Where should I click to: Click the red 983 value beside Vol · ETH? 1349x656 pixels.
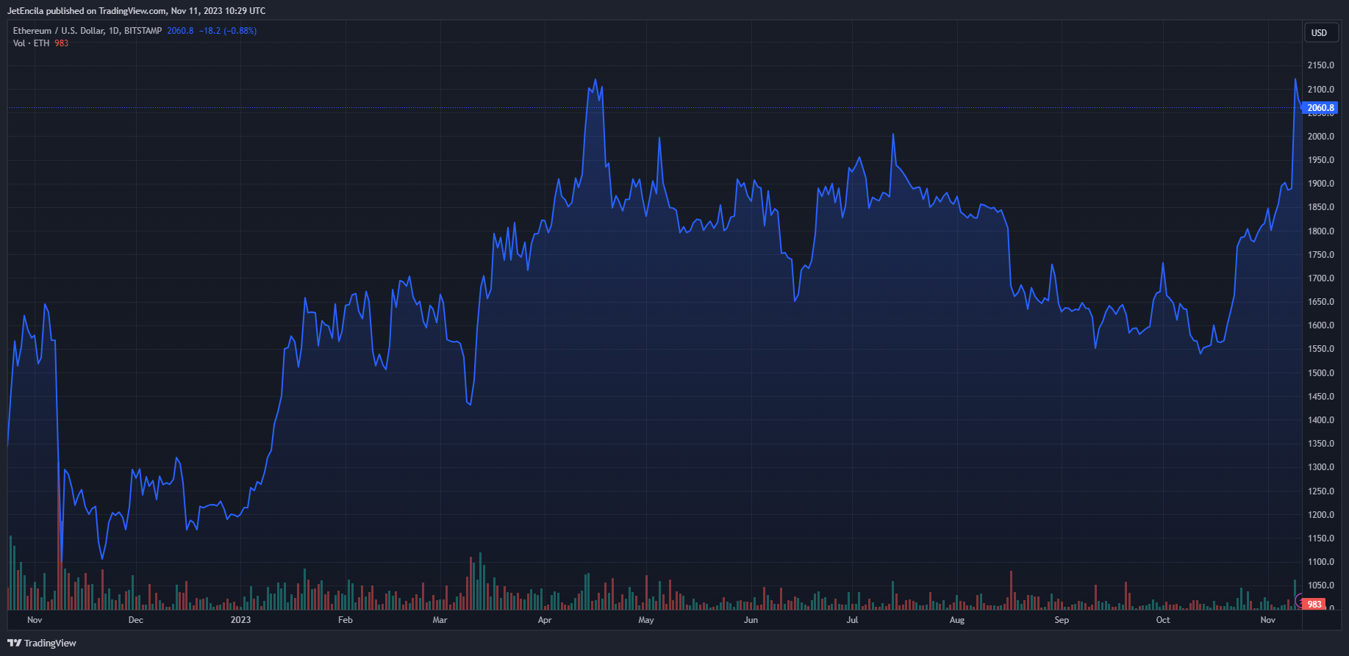pos(62,43)
